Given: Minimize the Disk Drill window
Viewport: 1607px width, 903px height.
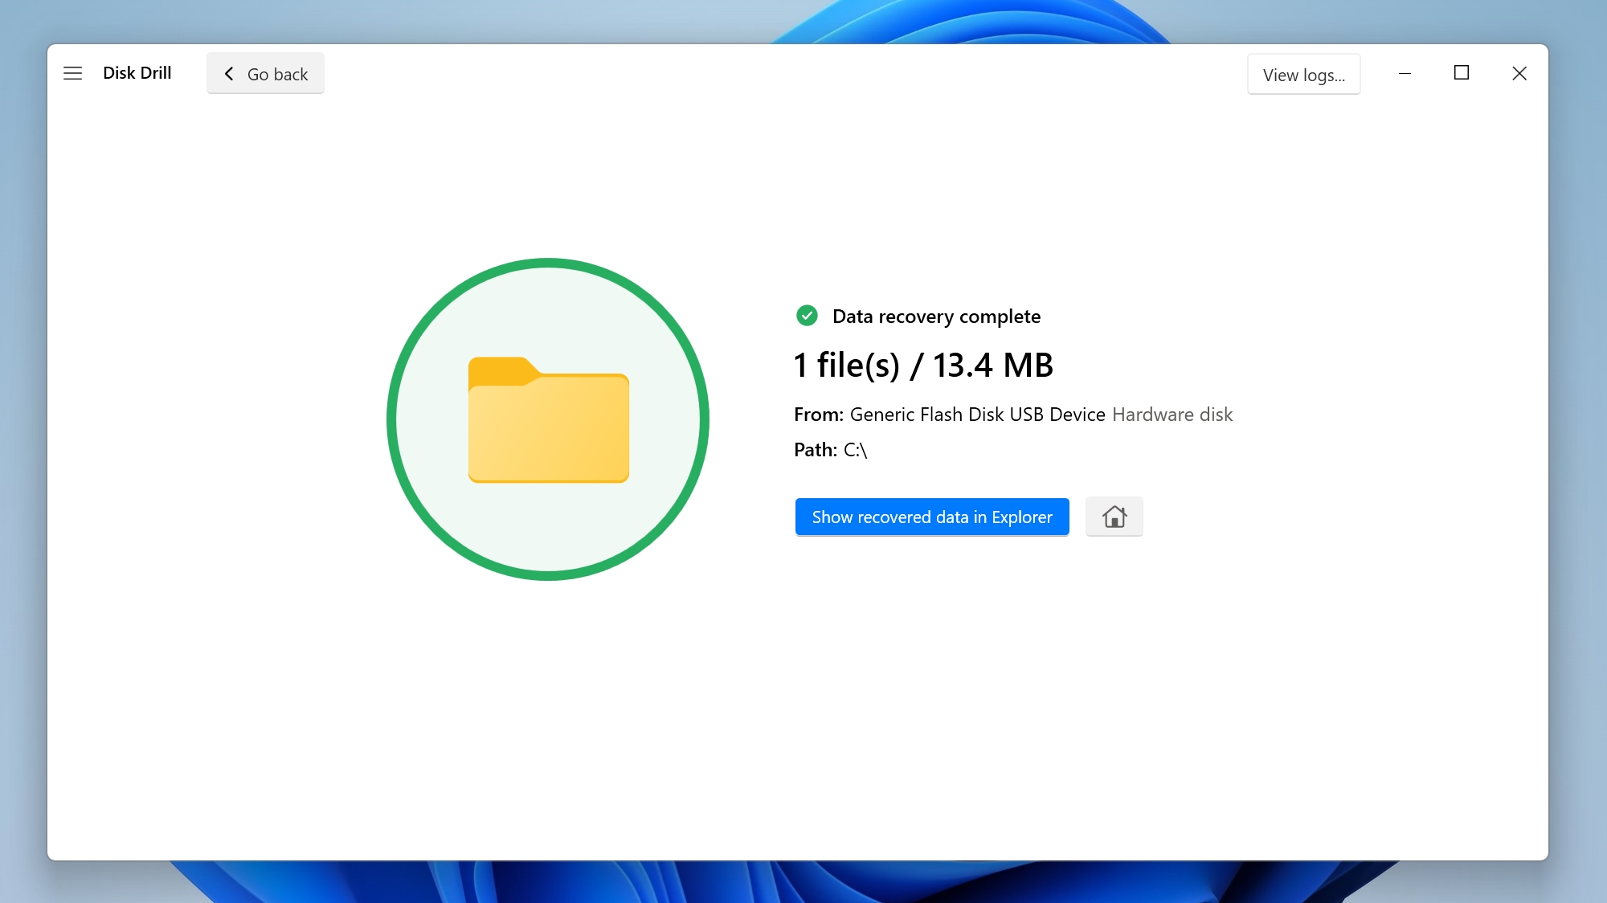Looking at the screenshot, I should [x=1405, y=73].
